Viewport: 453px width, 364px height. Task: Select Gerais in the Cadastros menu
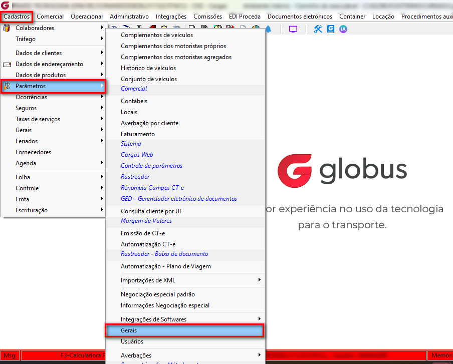coord(53,130)
